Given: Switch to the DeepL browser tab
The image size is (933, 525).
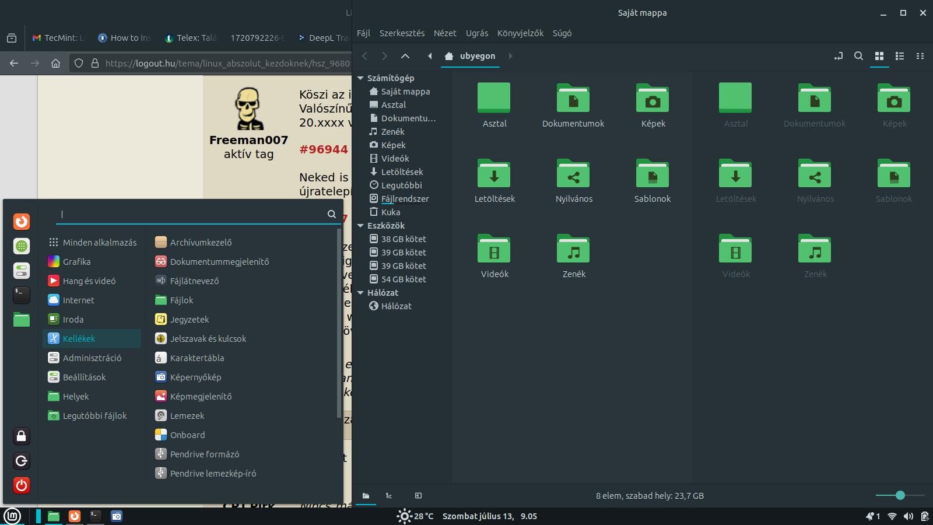Looking at the screenshot, I should (322, 38).
